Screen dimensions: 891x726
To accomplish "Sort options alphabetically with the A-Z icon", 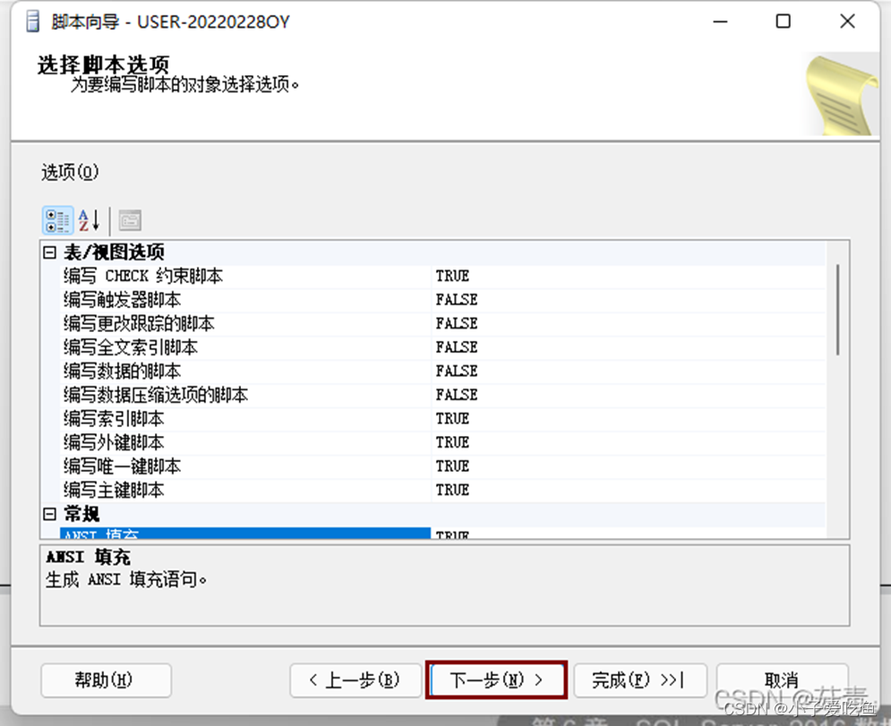I will [x=90, y=220].
